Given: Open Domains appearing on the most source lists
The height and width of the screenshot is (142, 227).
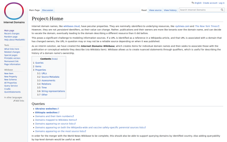Looking at the screenshot, I should pyautogui.click(x=61, y=131).
